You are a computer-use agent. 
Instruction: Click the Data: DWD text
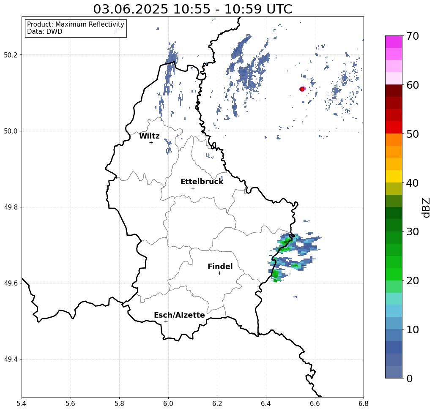pyautogui.click(x=45, y=31)
